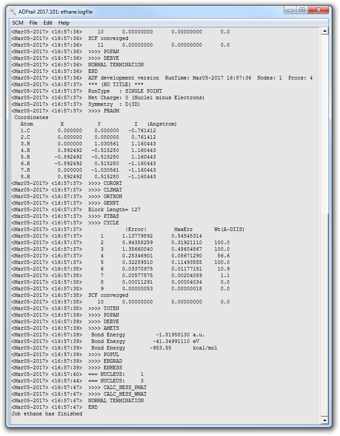Click atom row '4.H' in coordinates
This screenshot has height=436, width=340.
pos(88,150)
